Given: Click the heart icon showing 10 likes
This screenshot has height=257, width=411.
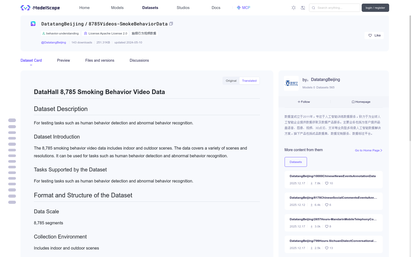Looking at the screenshot, I should [x=327, y=183].
